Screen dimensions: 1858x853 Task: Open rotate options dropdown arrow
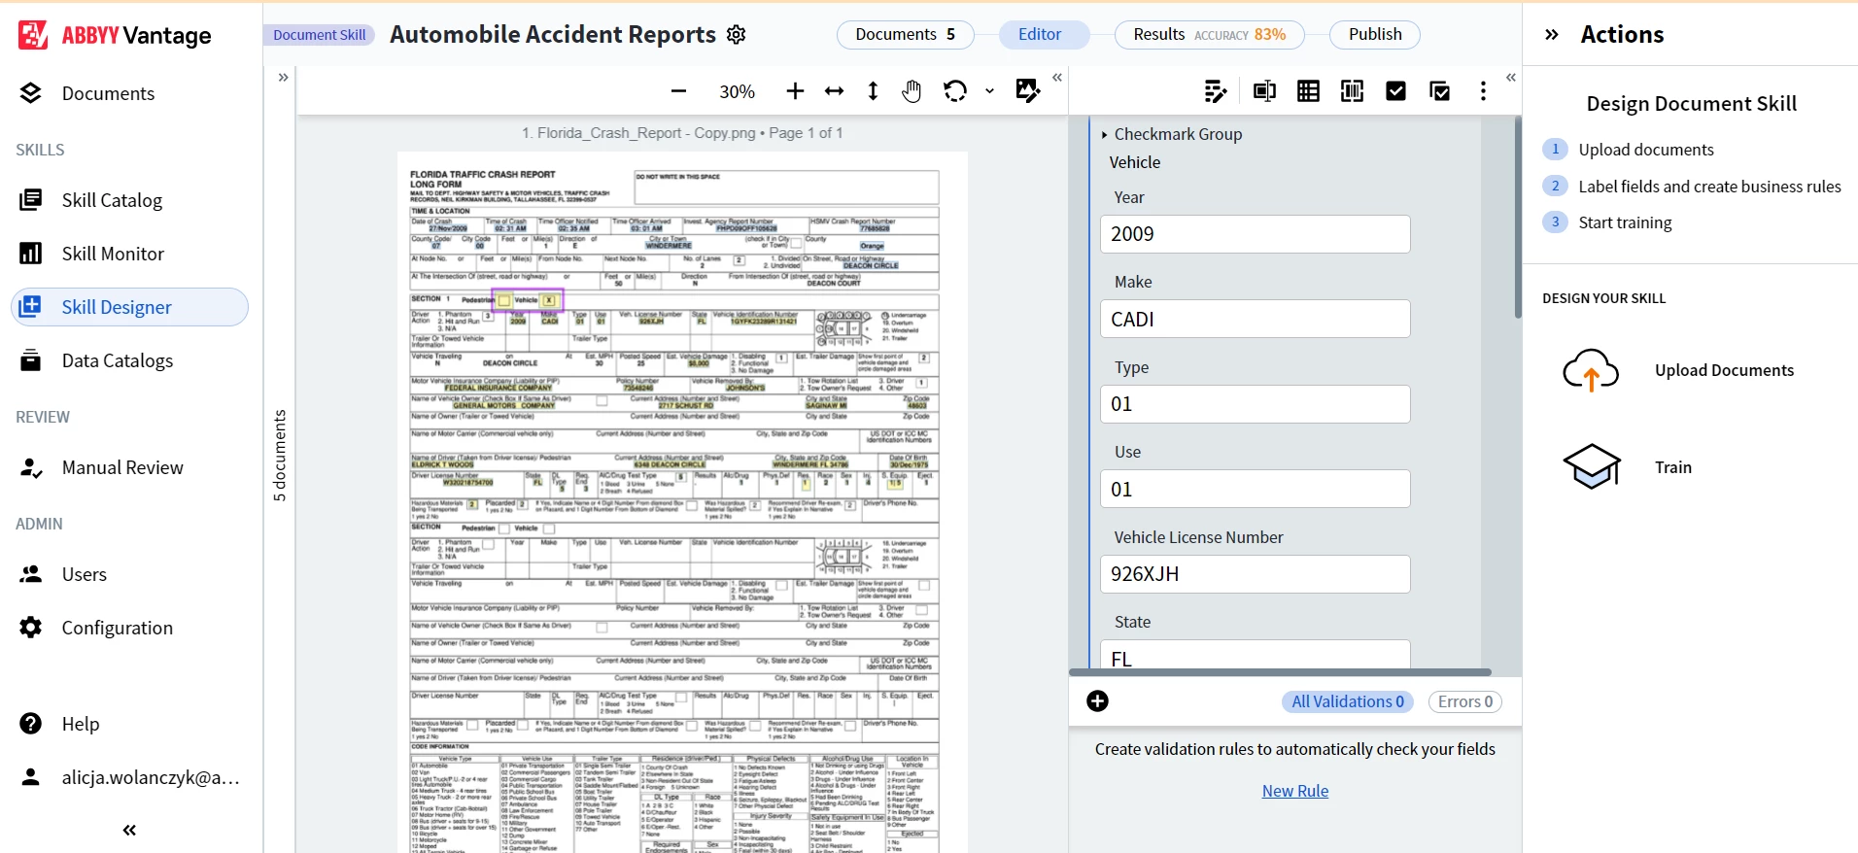coord(989,91)
